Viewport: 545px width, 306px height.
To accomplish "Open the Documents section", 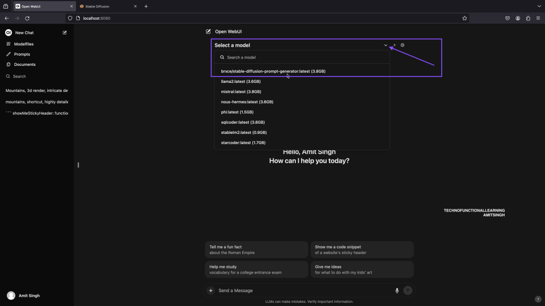I will [x=24, y=64].
